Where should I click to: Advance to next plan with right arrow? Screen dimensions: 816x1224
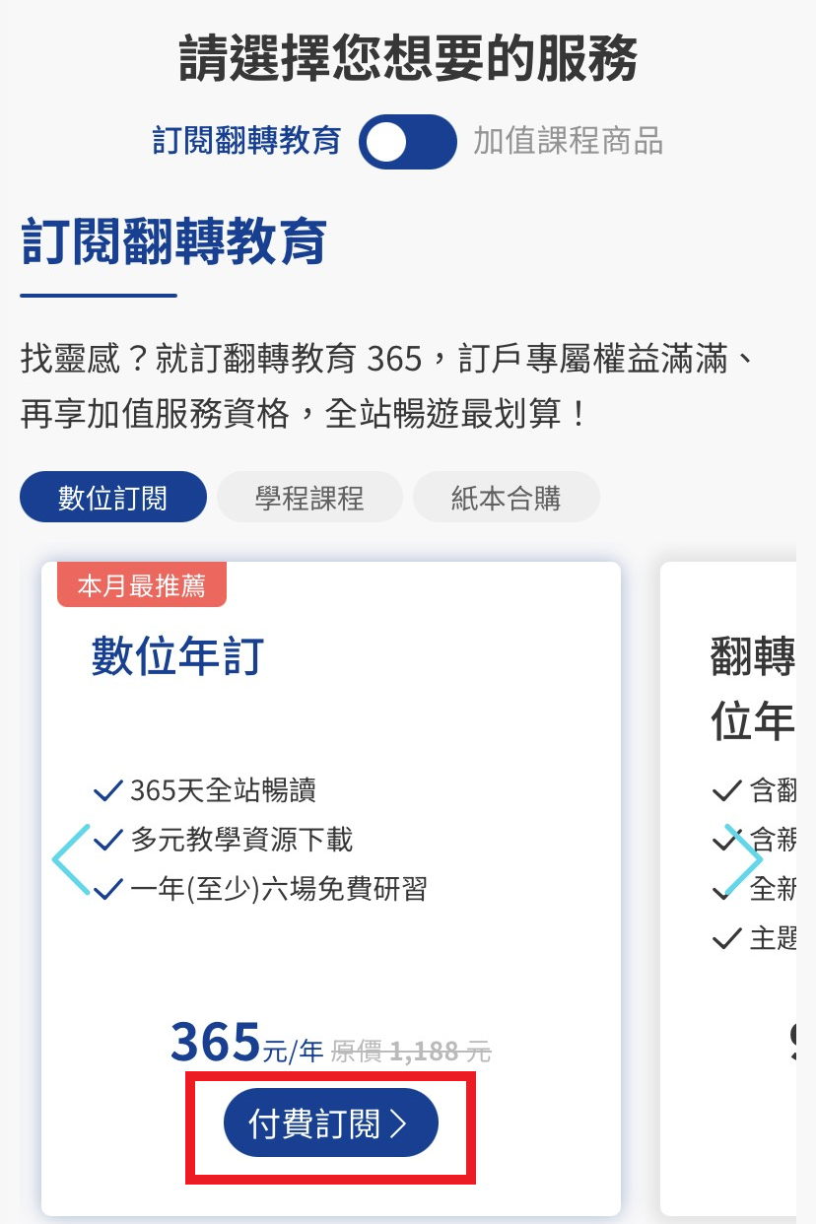(743, 859)
